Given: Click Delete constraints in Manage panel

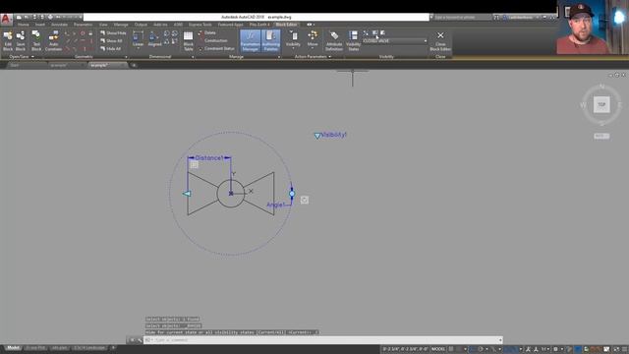Looking at the screenshot, I should click(x=207, y=32).
